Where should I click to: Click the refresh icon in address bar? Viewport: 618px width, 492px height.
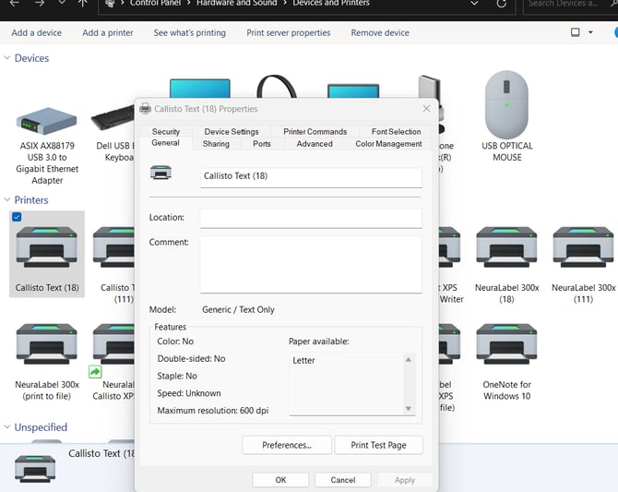click(x=501, y=4)
